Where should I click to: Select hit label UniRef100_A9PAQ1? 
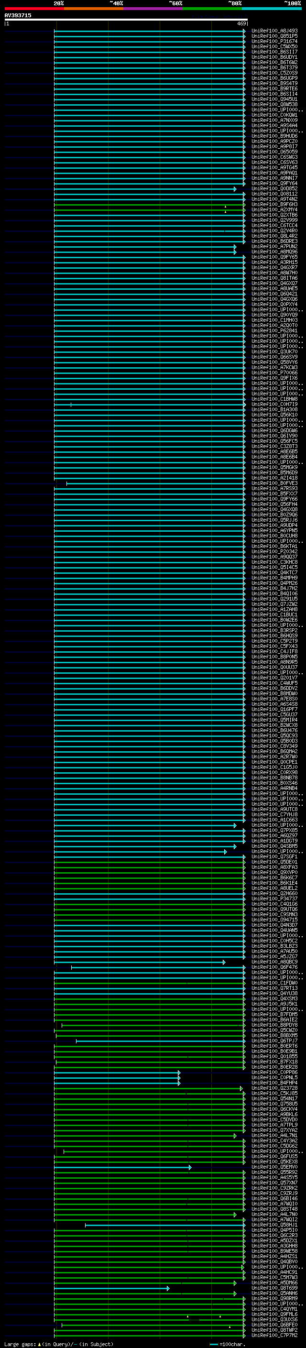tap(274, 173)
